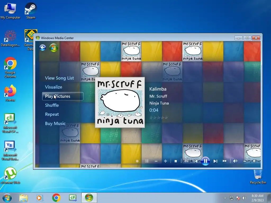Select the uTorrent Web desktop shortcut
This screenshot has height=203, width=271.
click(10, 176)
